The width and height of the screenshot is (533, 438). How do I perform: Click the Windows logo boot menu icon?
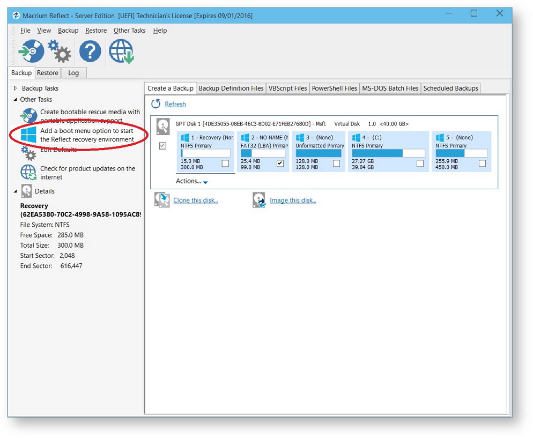click(28, 135)
